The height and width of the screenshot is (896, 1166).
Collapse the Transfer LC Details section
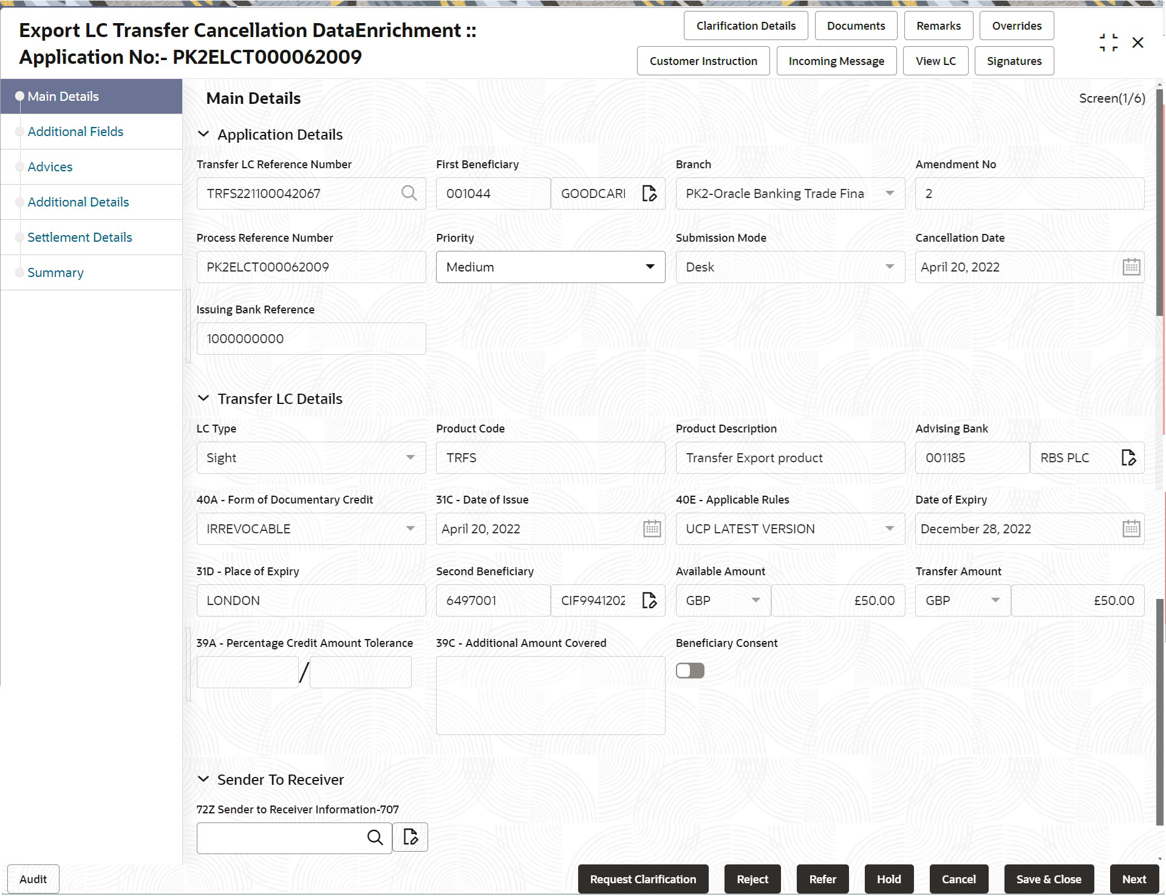pos(203,398)
